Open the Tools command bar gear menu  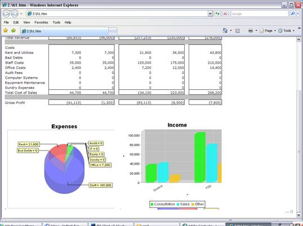(x=286, y=31)
